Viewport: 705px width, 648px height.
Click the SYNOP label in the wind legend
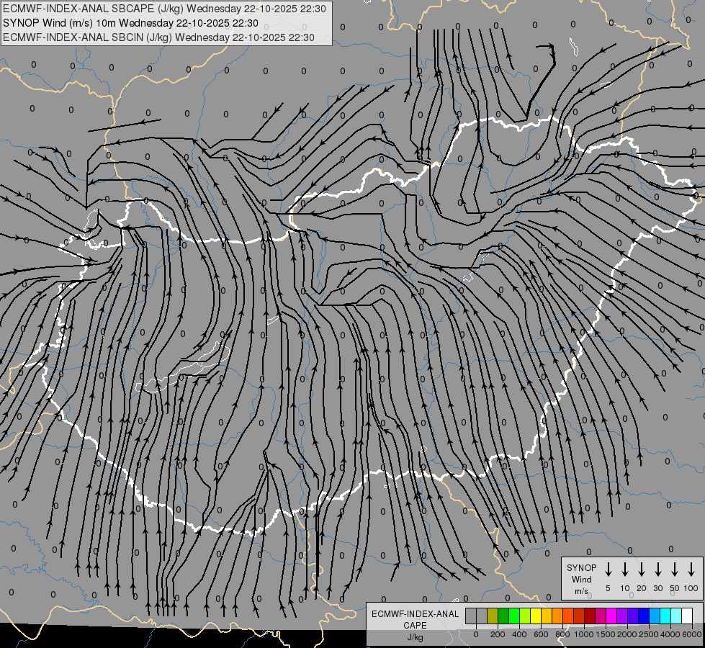click(581, 567)
